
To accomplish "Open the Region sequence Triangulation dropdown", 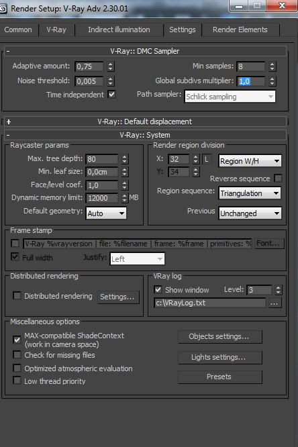I will (250, 193).
